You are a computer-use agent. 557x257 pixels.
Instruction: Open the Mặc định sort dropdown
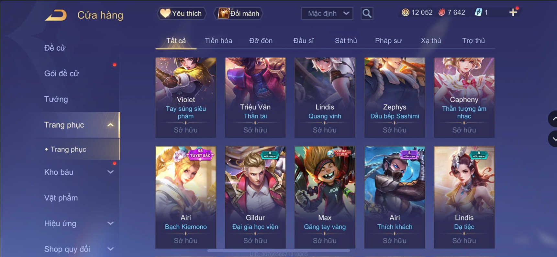click(x=327, y=14)
